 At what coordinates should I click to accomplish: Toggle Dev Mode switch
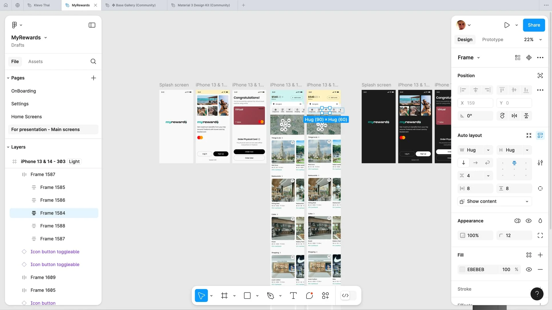[x=348, y=296]
